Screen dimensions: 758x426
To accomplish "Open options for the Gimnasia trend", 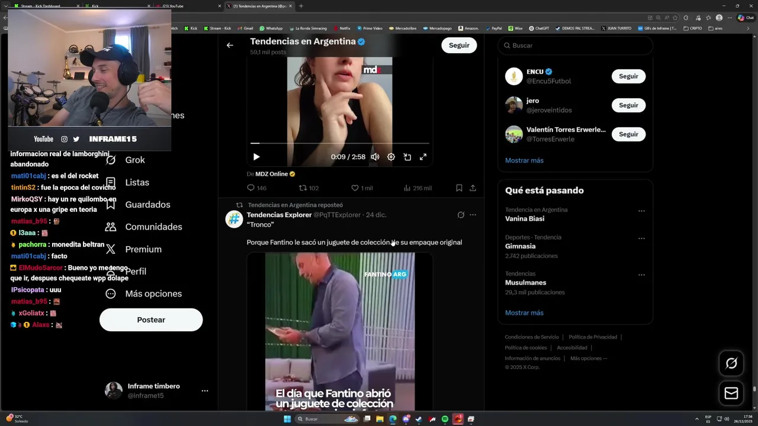I will [641, 238].
